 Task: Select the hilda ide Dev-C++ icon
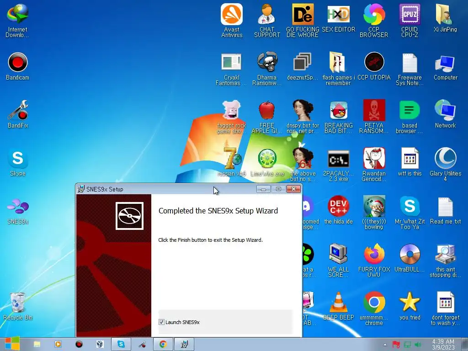[338, 210]
